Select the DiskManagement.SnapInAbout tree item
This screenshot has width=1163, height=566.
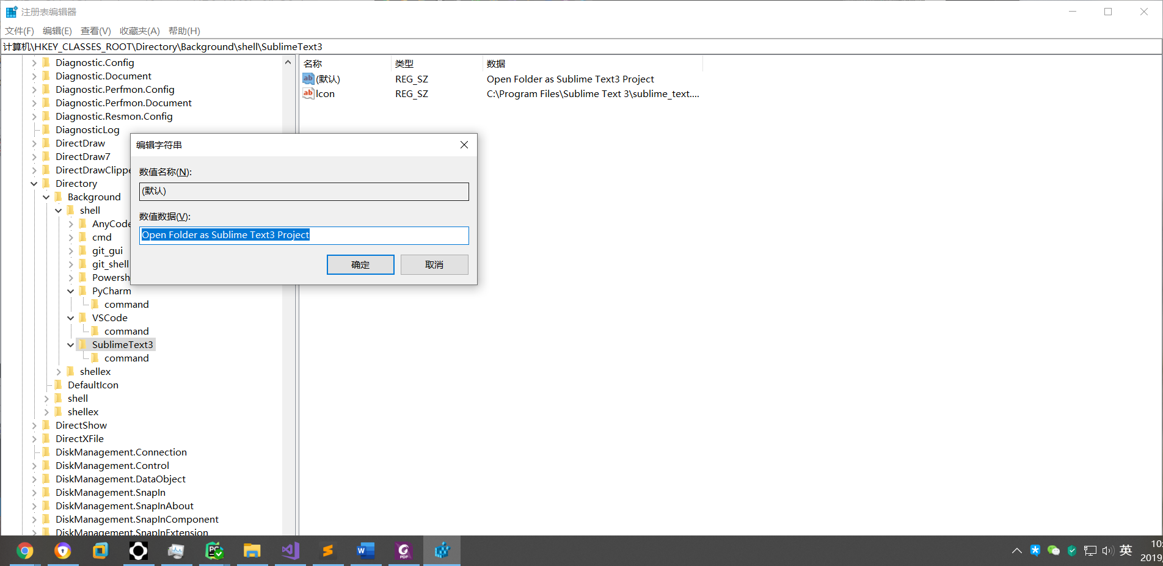click(x=125, y=506)
